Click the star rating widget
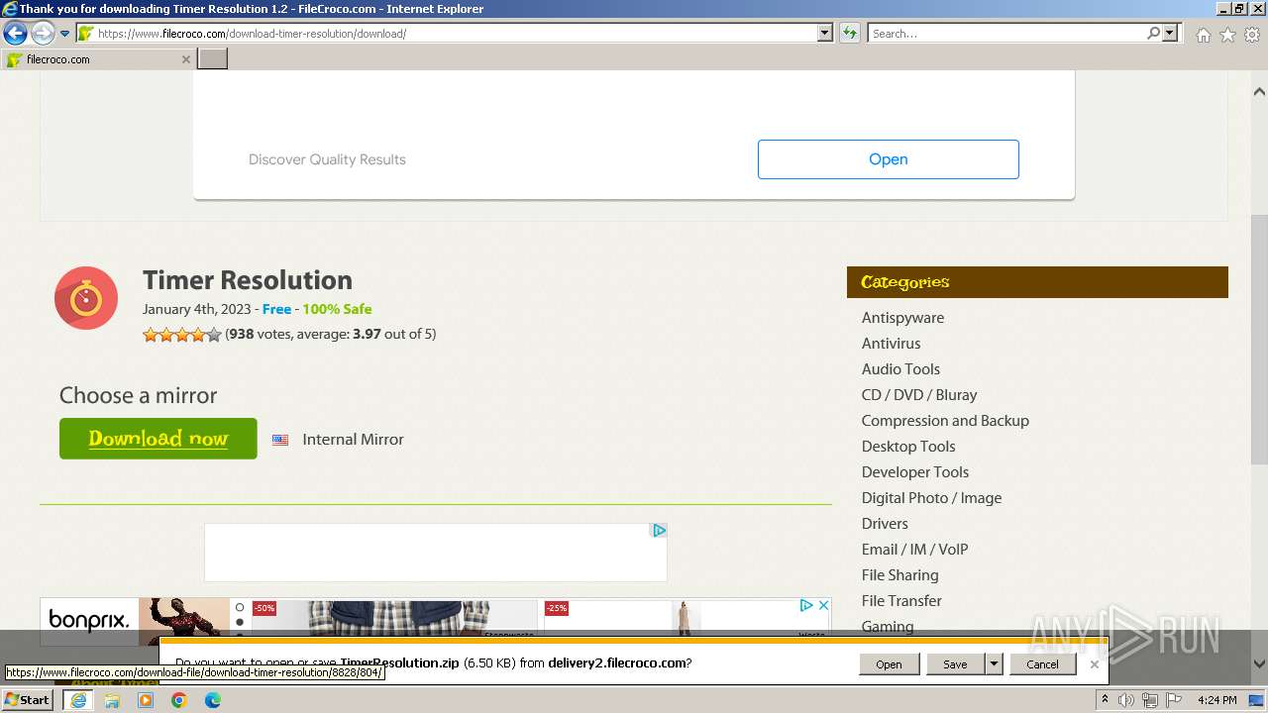This screenshot has width=1268, height=713. (x=182, y=335)
